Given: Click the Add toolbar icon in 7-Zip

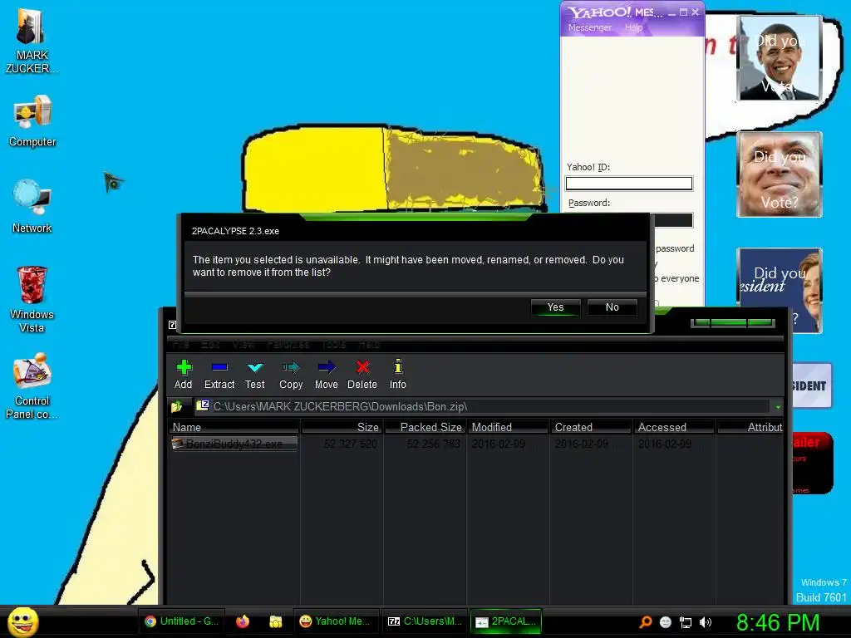Looking at the screenshot, I should [184, 375].
